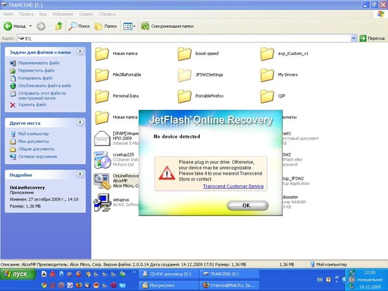Select the first Новая папка folder icon
388x291 pixels.
[x=102, y=54]
